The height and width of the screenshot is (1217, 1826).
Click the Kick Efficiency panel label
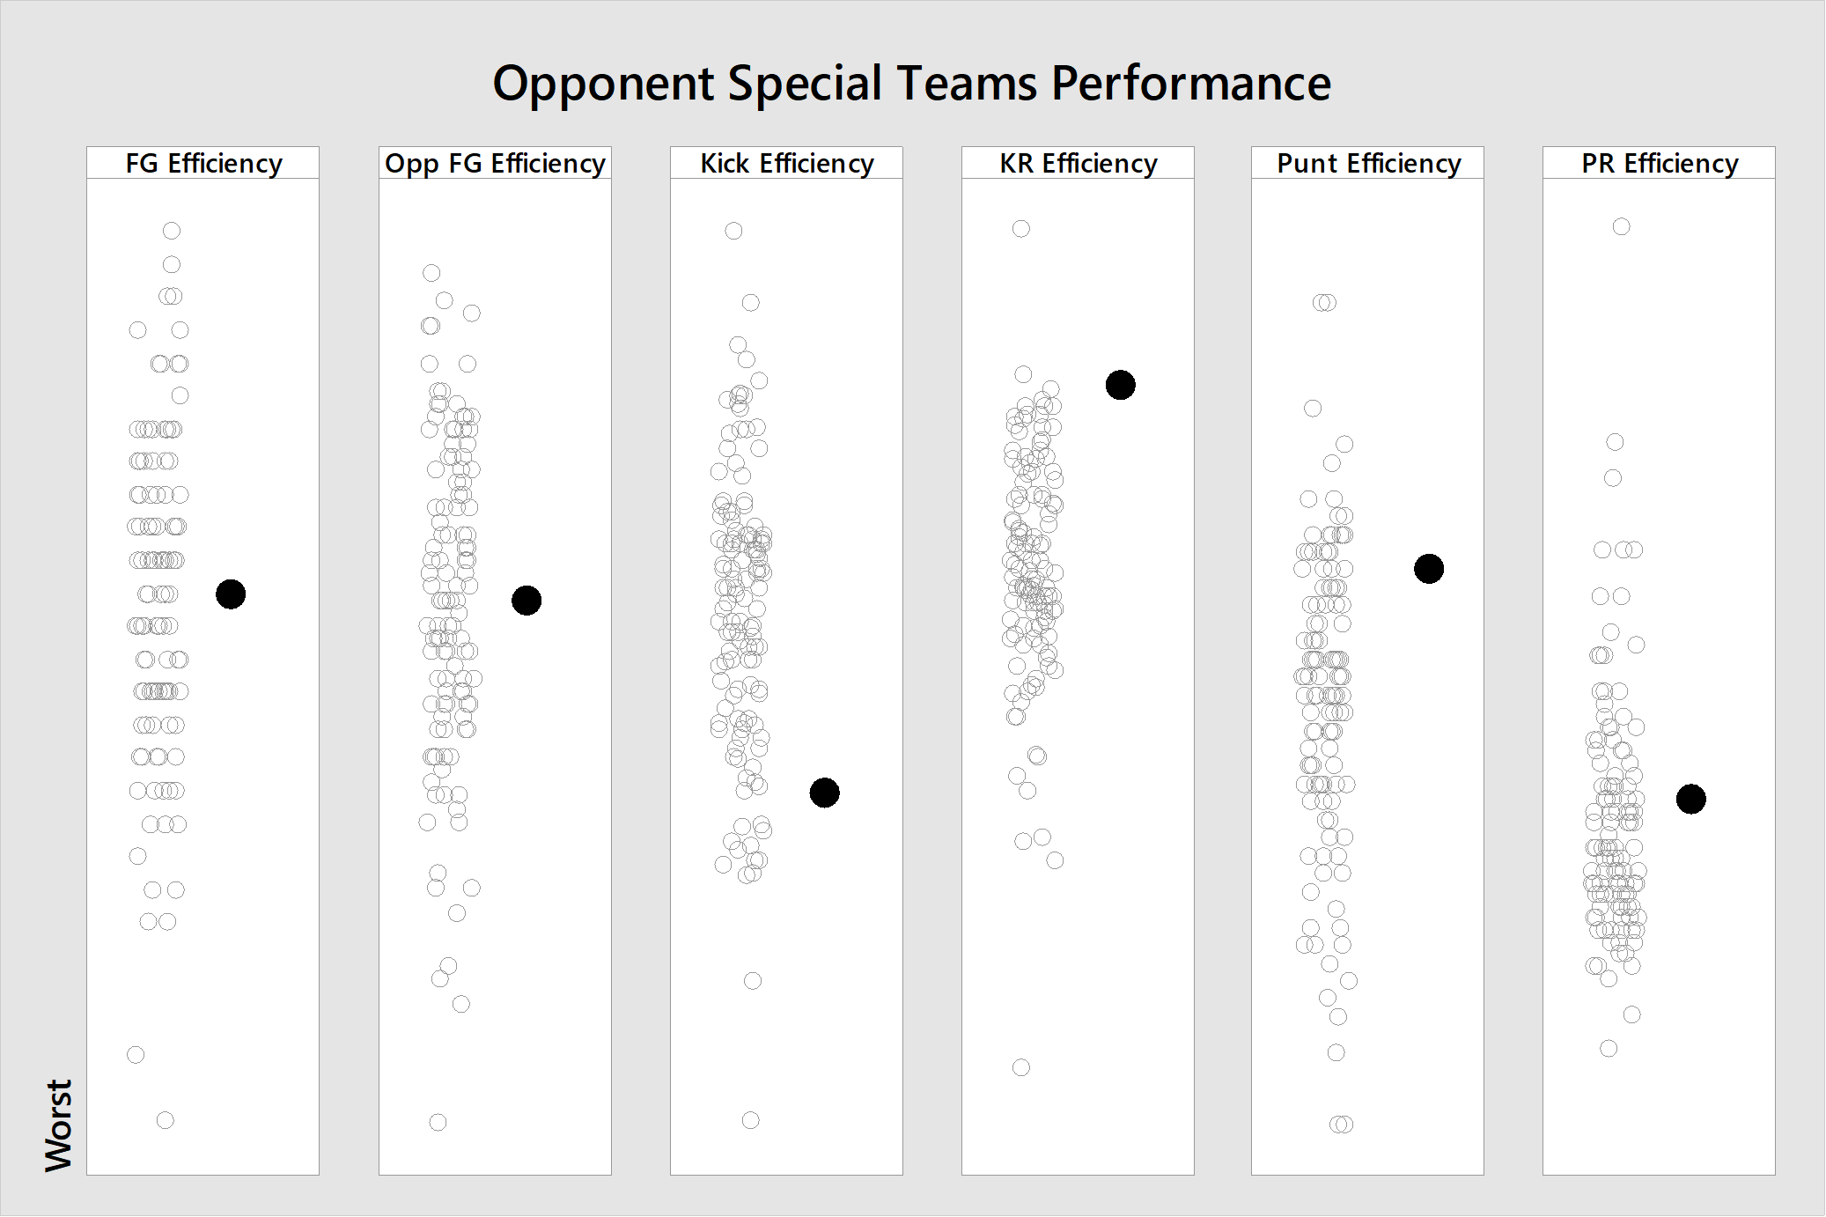(x=786, y=163)
